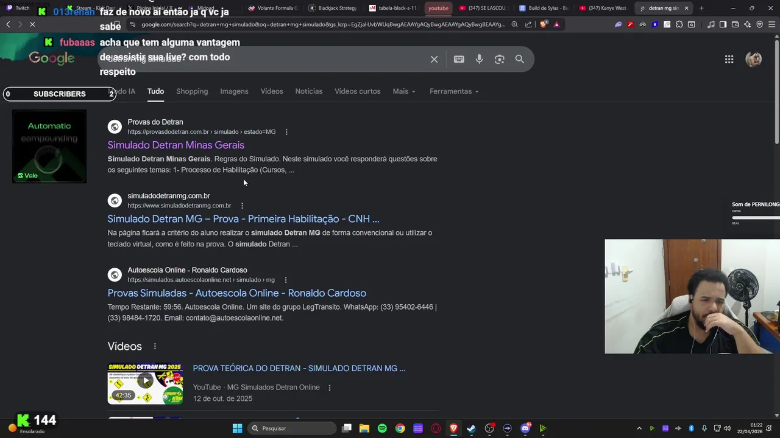Open options beside Vídeos section heading
Image resolution: width=780 pixels, height=438 pixels.
[155, 346]
